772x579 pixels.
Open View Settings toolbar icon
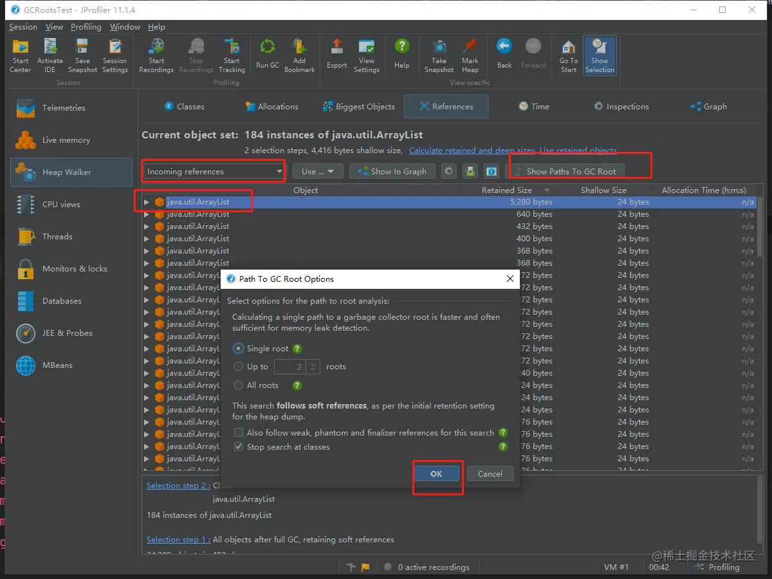pos(367,55)
